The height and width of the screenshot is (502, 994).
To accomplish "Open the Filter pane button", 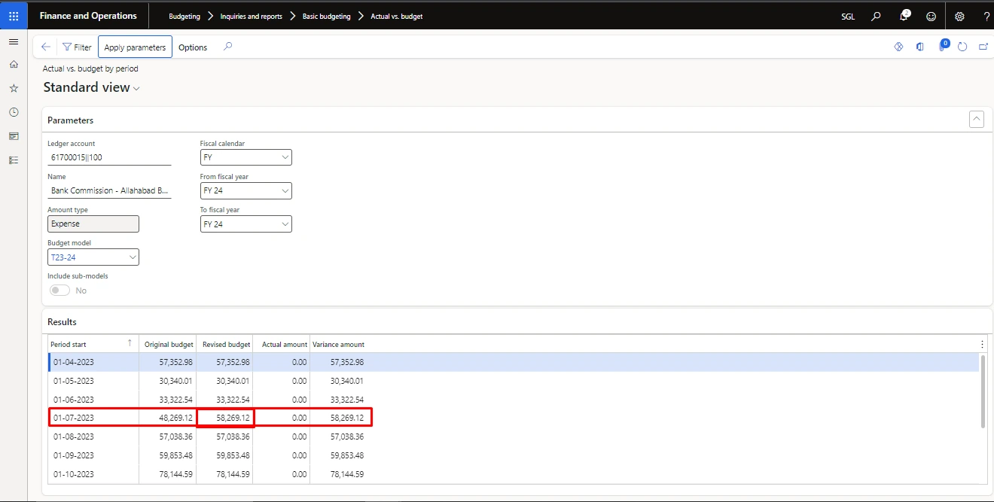I will 77,47.
